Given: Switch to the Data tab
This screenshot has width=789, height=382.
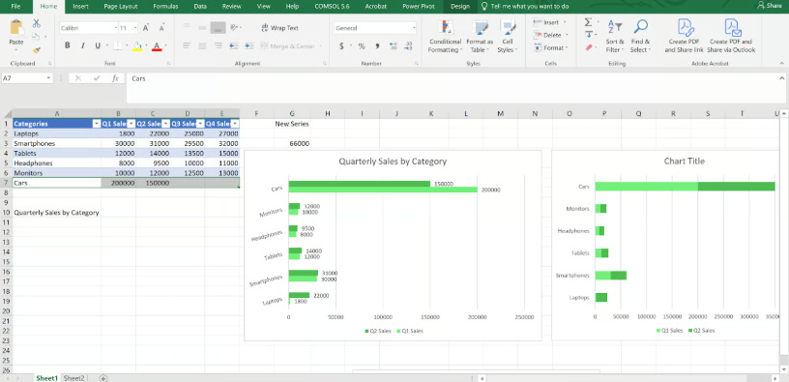Looking at the screenshot, I should click(200, 7).
